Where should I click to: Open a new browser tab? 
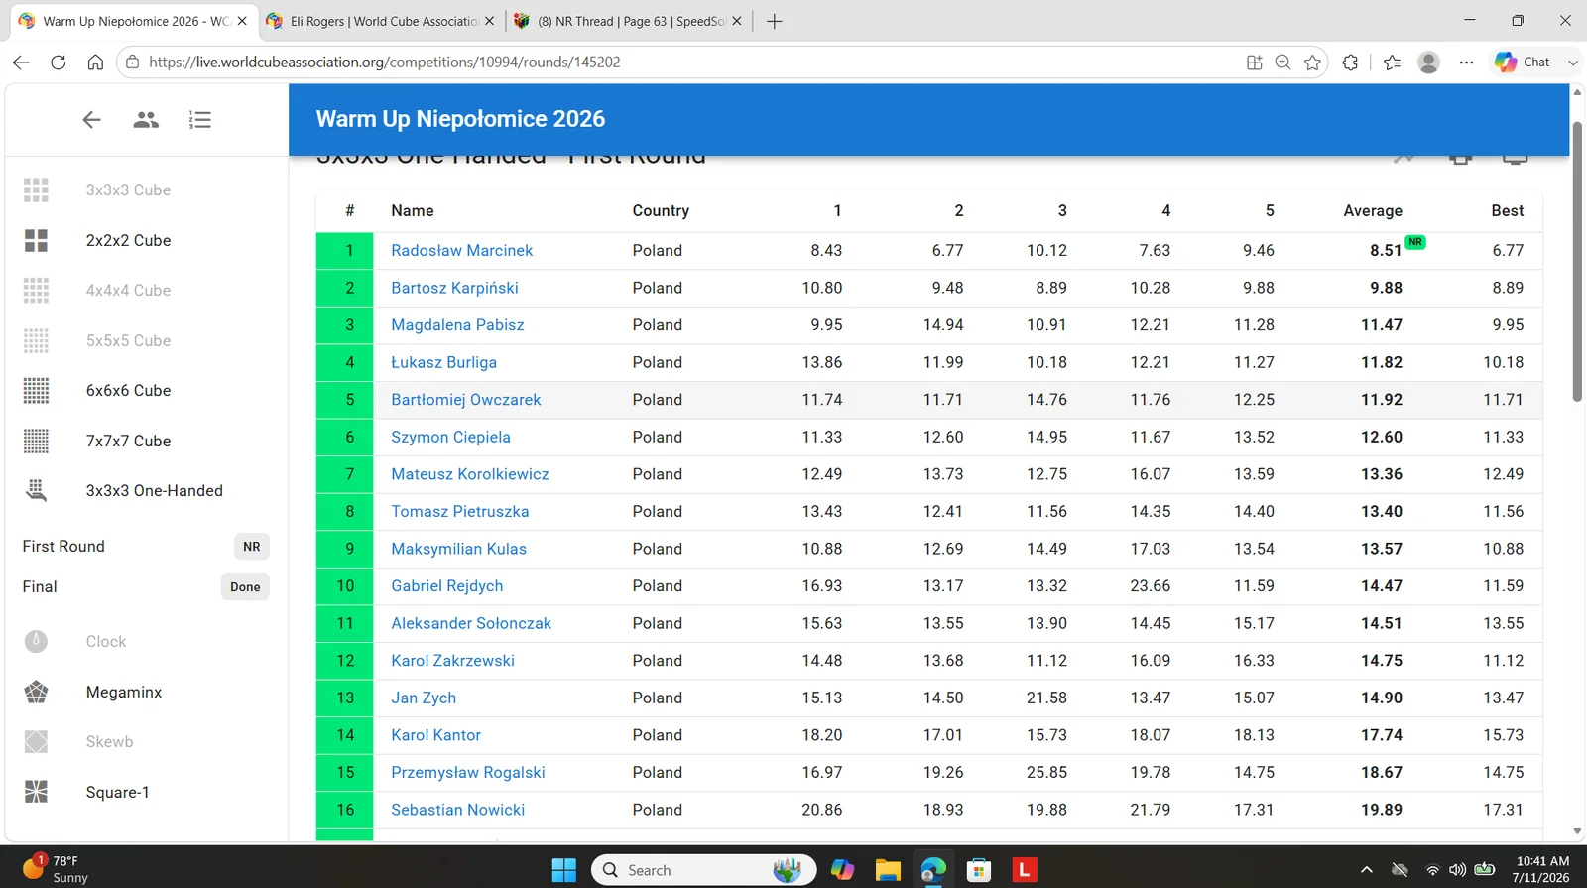775,21
